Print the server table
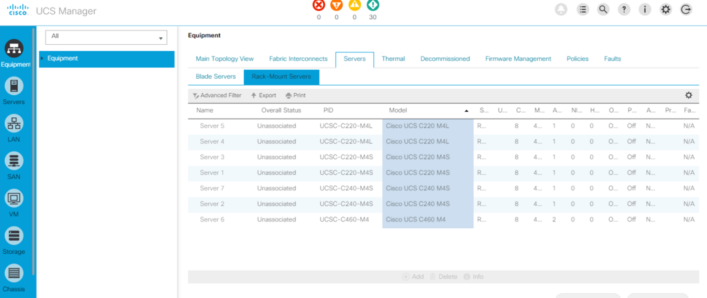 pyautogui.click(x=296, y=95)
